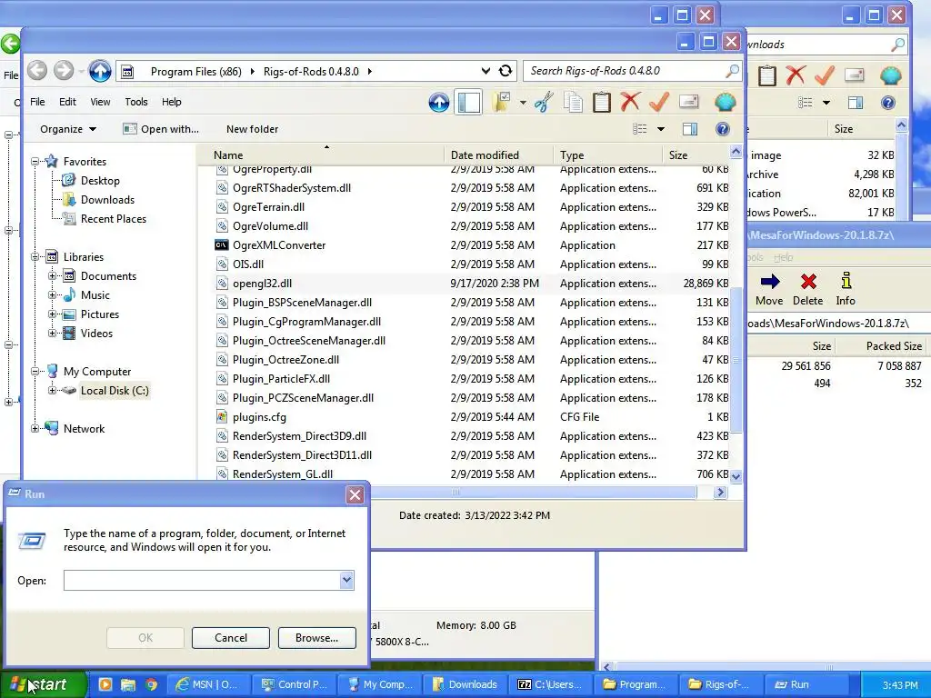Open the Edit menu
This screenshot has height=698, width=931.
tap(67, 102)
